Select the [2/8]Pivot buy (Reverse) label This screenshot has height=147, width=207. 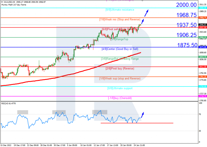[120, 68]
